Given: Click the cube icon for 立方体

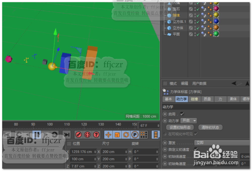Looking at the screenshot, I should [x=169, y=28].
